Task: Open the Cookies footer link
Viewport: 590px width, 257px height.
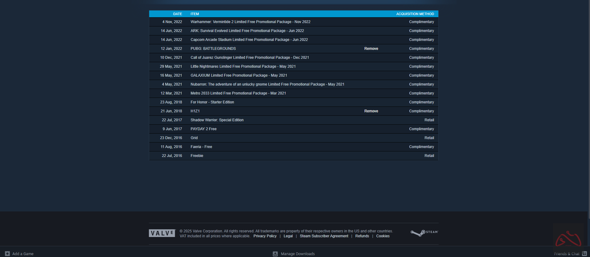Action: 383,236
